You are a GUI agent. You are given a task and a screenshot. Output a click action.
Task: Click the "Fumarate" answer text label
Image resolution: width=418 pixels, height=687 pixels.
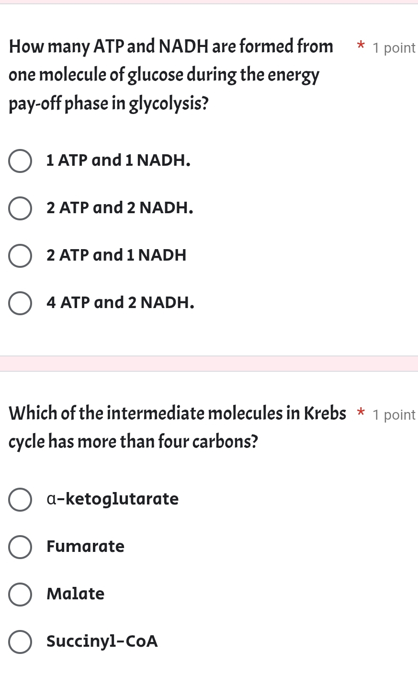click(x=85, y=547)
